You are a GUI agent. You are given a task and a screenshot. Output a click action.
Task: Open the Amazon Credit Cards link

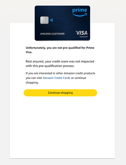pyautogui.click(x=56, y=78)
